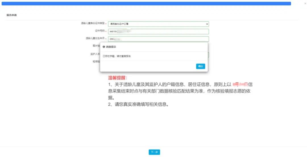This screenshot has width=307, height=157.
Task: Click the 消息提示 dialog title
Action: pyautogui.click(x=111, y=47)
